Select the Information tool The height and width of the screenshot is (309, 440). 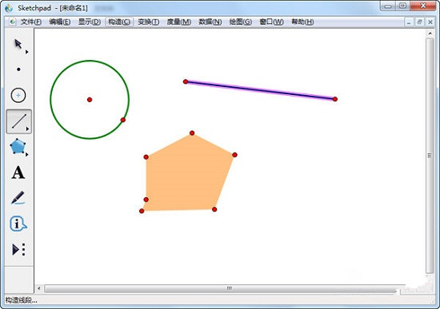18,224
